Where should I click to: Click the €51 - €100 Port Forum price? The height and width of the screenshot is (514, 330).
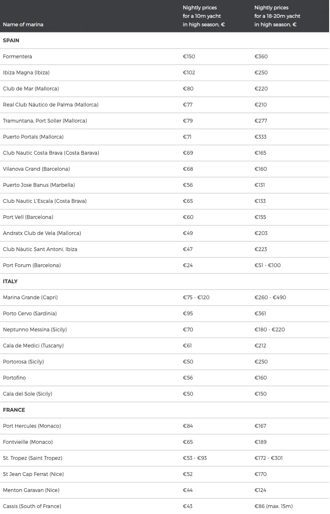click(268, 265)
